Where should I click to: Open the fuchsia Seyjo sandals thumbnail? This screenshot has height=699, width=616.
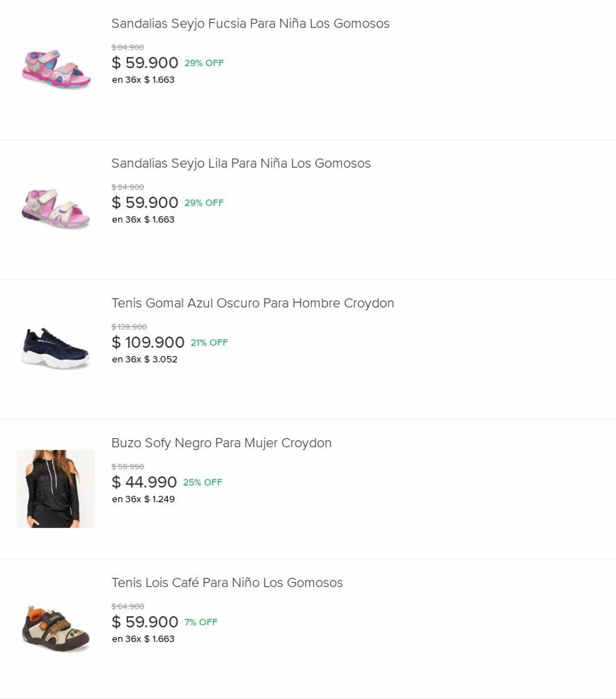(56, 69)
